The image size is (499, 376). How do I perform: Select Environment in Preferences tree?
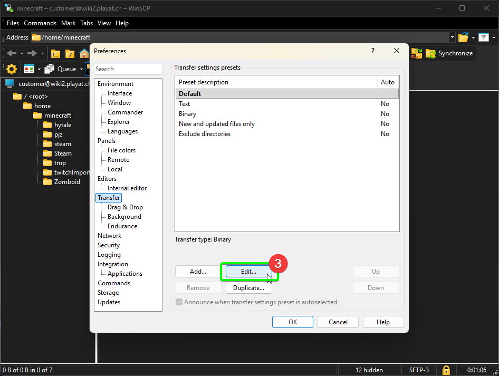click(x=115, y=84)
